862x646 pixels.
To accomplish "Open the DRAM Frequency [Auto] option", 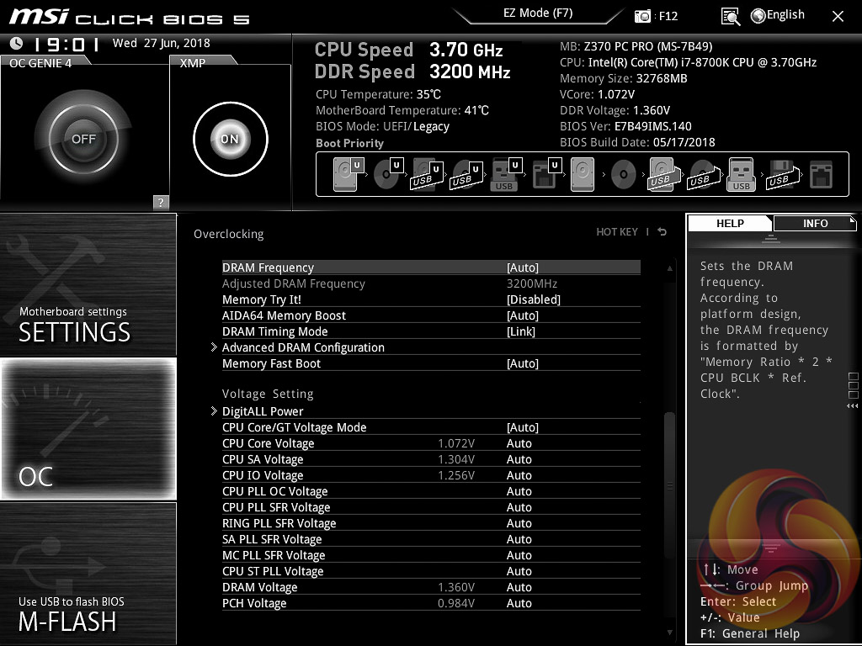I will [x=431, y=267].
